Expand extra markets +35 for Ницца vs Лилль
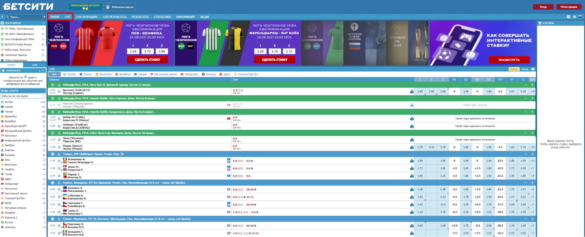Image resolution: width=585 pixels, height=237 pixels. click(x=532, y=147)
